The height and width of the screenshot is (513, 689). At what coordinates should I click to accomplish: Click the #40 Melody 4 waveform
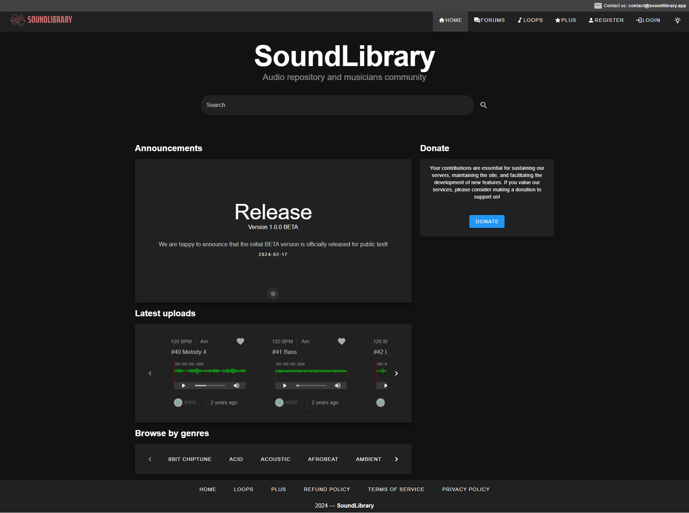[210, 371]
